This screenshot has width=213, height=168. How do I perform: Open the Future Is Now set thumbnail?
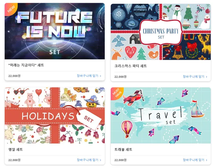pos(55,31)
